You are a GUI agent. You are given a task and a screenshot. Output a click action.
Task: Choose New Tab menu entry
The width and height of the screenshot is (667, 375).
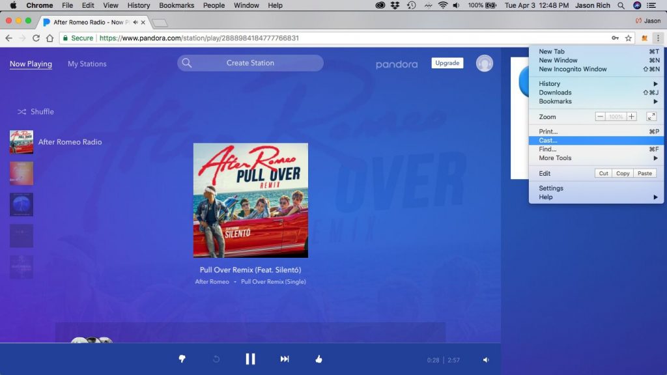(596, 51)
